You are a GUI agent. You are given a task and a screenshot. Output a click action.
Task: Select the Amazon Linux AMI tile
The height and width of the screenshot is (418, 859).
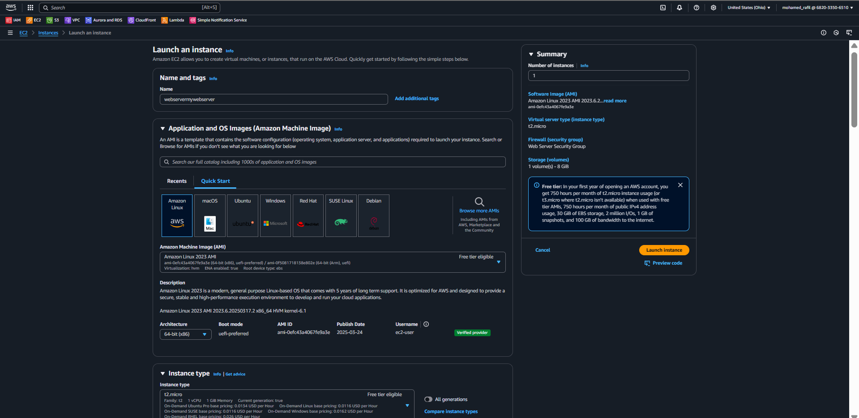(x=177, y=215)
